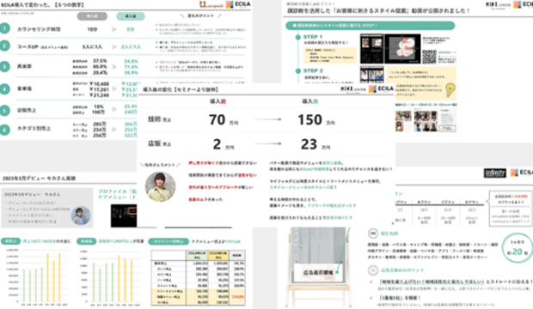Click the STEP 1 heading
Image resolution: width=533 pixels, height=309 pixels.
pyautogui.click(x=313, y=37)
